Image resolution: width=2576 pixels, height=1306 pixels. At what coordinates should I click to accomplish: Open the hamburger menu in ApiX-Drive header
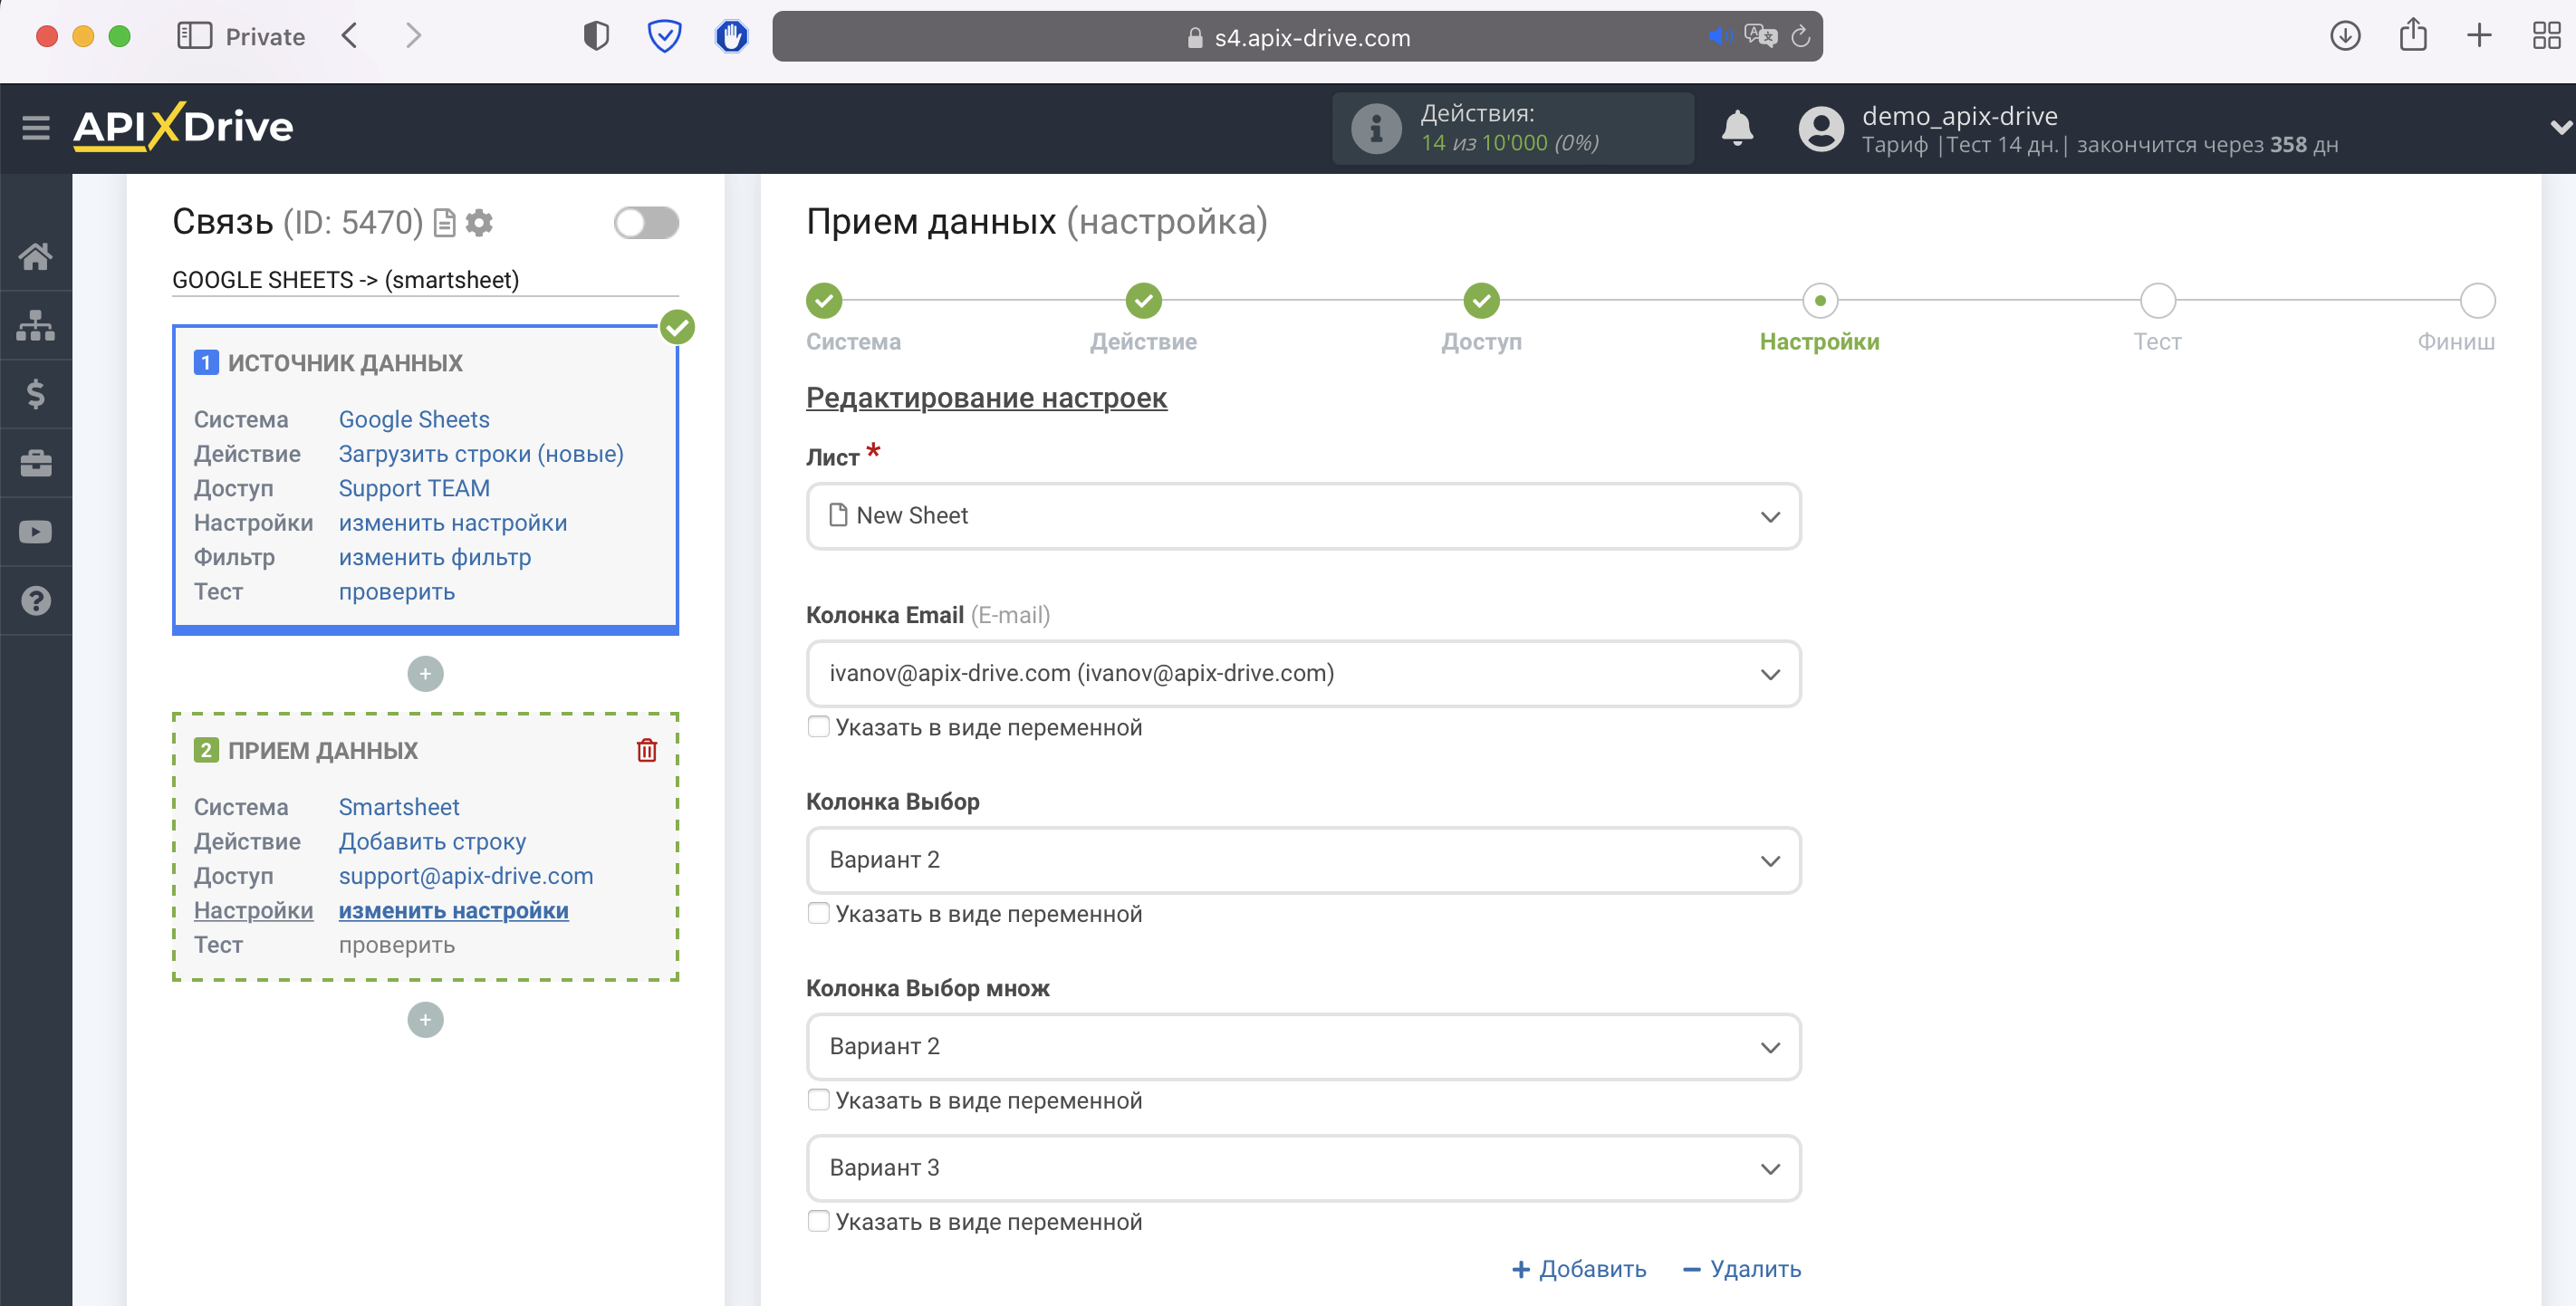[36, 127]
